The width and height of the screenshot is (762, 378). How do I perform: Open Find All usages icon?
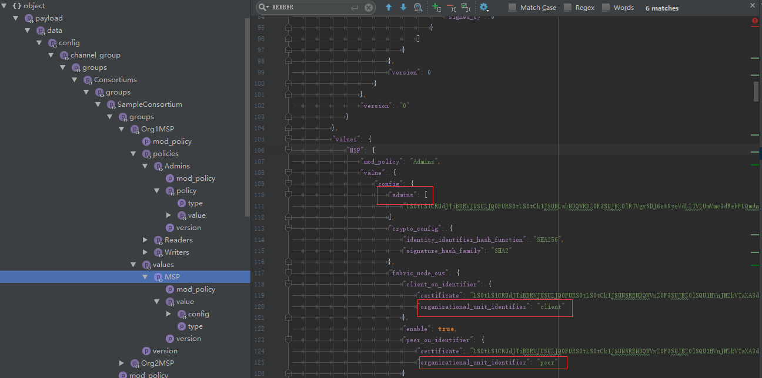[417, 7]
